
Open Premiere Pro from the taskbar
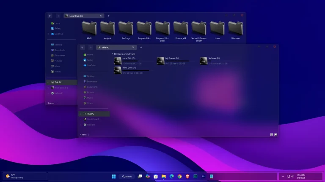click(203, 177)
